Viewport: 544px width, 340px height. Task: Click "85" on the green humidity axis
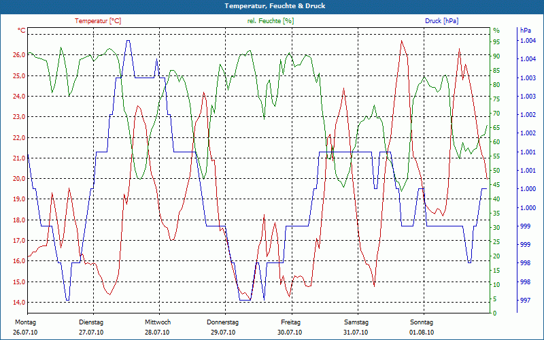pyautogui.click(x=496, y=71)
